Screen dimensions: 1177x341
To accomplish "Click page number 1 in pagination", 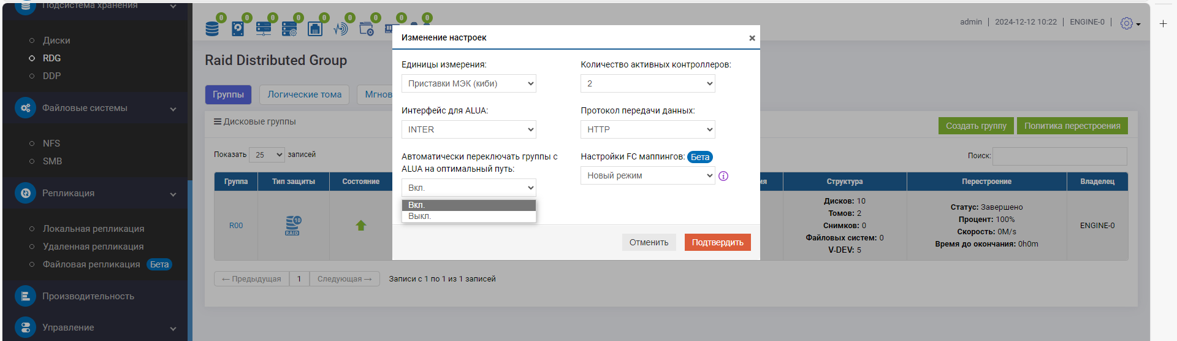I will click(299, 279).
